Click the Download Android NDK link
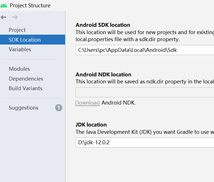This screenshot has width=214, height=182. [87, 103]
